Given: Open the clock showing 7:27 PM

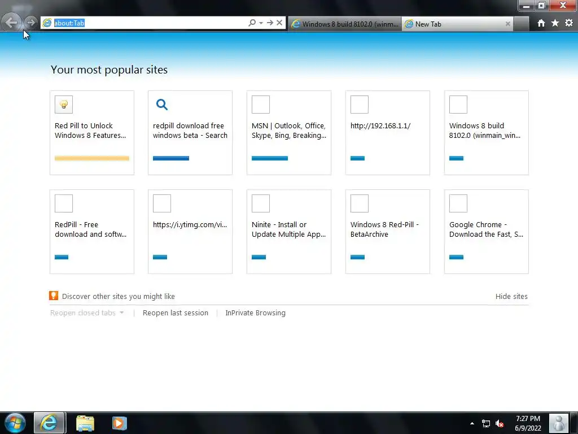Looking at the screenshot, I should pos(528,423).
